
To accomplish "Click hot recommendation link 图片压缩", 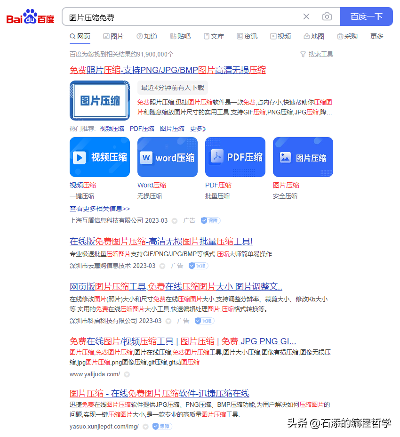I will 172,129.
